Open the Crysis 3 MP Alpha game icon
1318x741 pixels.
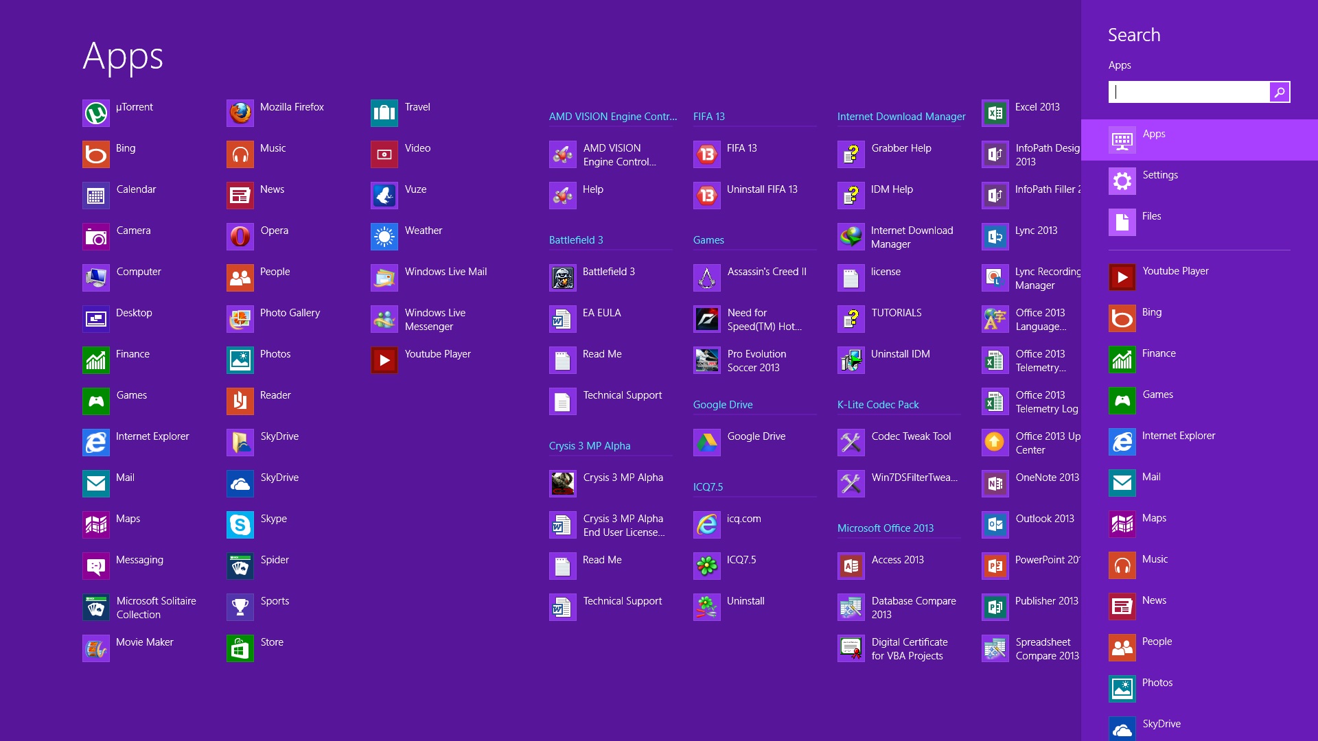[x=563, y=484]
